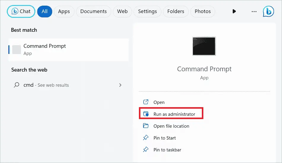The image size is (282, 163).
Task: Click the Pin to Start pin icon
Action: coord(146,138)
